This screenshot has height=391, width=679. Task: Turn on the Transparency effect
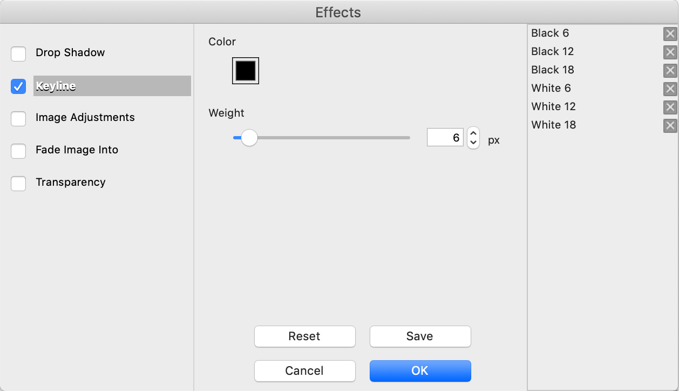click(x=18, y=184)
